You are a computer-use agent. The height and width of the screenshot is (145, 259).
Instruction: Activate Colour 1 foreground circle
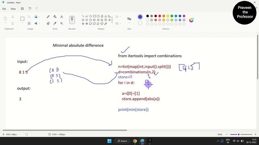[x=140, y=17]
